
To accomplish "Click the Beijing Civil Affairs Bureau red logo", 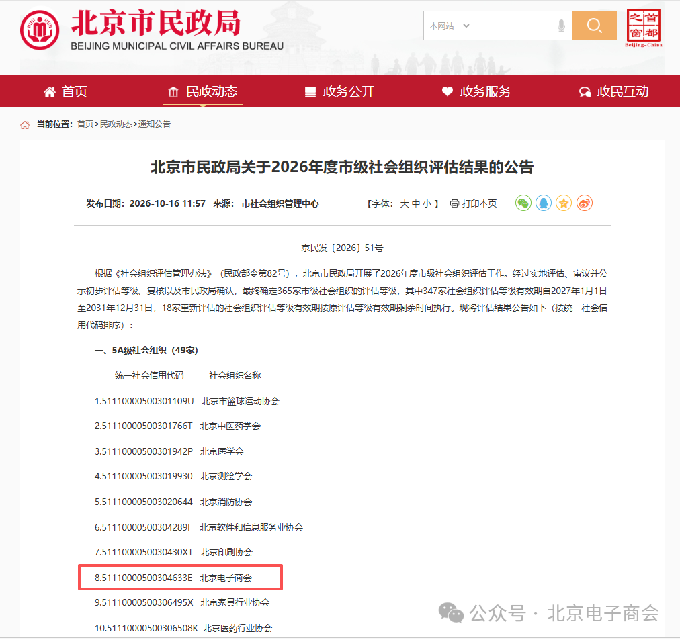I will coord(40,30).
